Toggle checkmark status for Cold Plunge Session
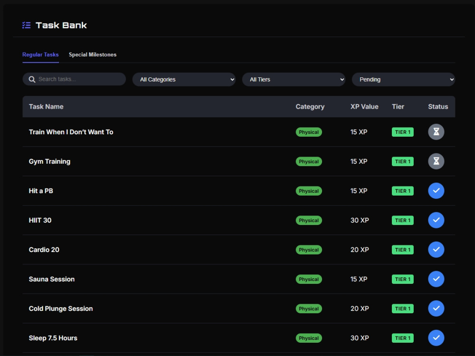Screen dimensions: 475x356 [436, 309]
